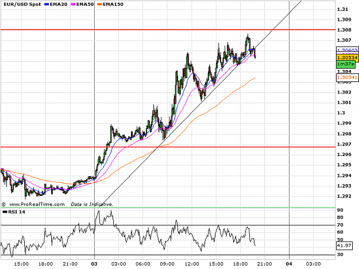This screenshot has width=359, height=269.
Task: Click the bold 03 date axis label
Action: (94, 264)
